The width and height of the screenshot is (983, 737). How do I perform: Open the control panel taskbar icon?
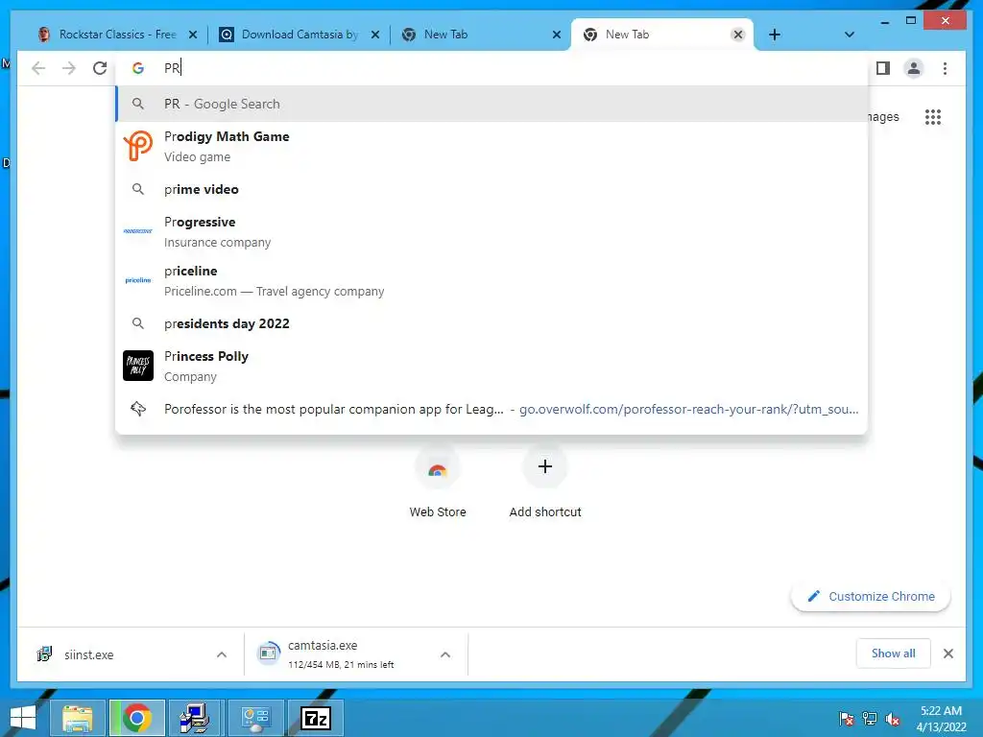255,718
